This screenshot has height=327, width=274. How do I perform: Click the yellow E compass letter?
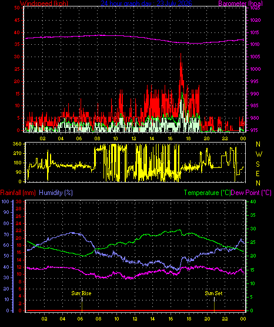click(258, 173)
